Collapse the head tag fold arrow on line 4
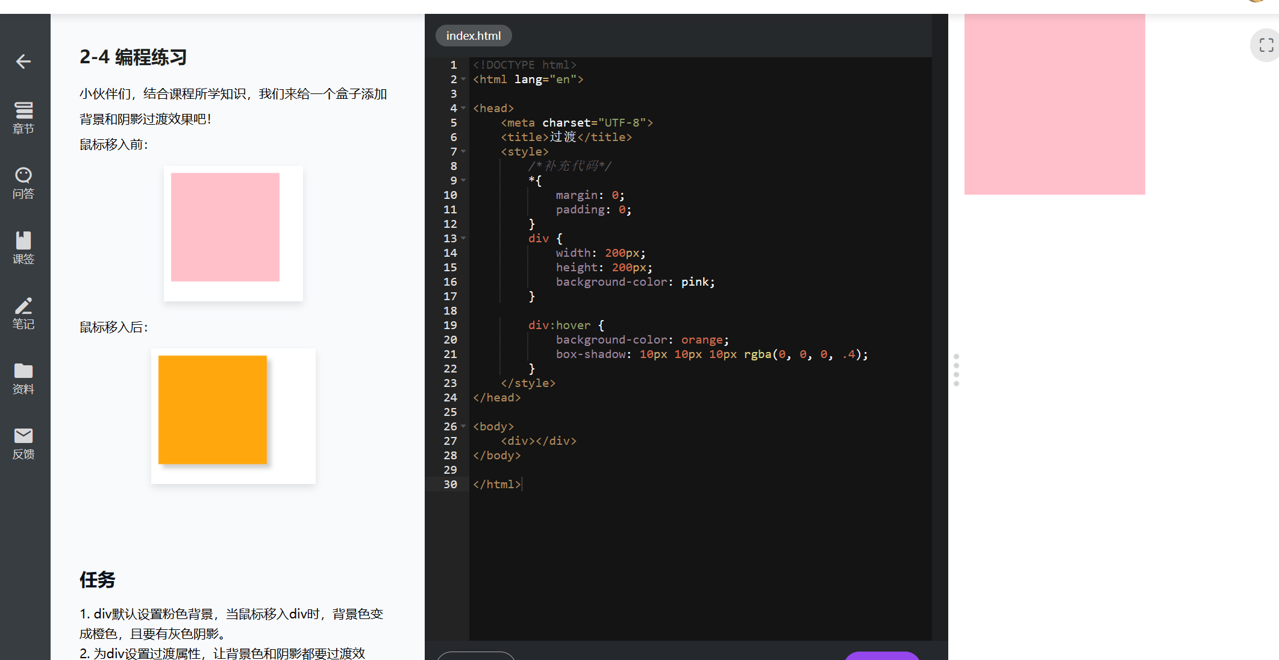 (463, 108)
